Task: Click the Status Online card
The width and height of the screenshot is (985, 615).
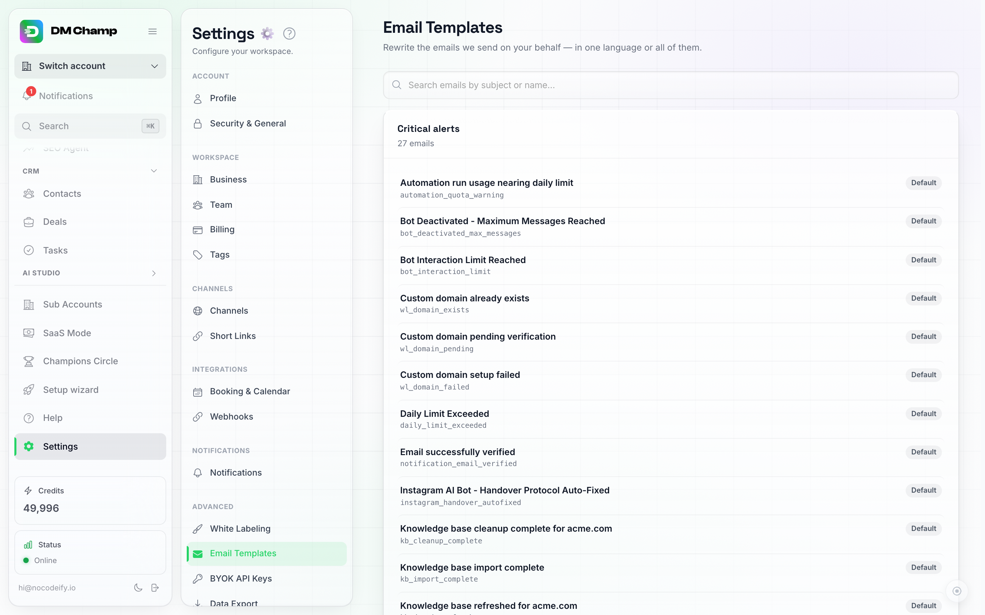Action: [90, 552]
